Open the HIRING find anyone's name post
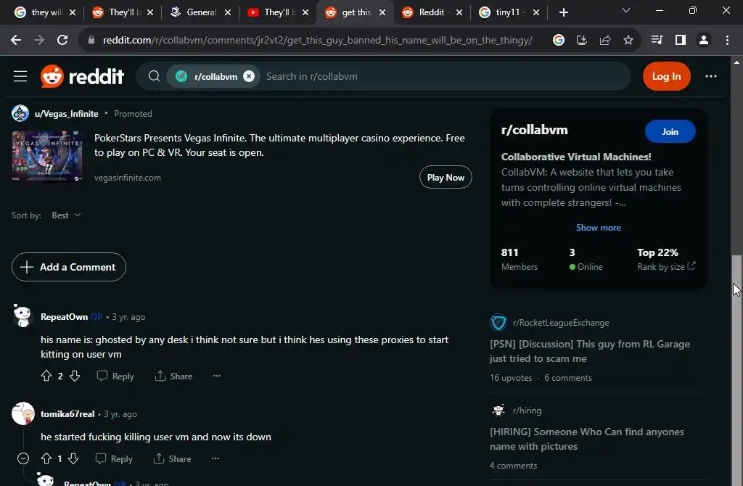This screenshot has height=486, width=743. pos(586,439)
